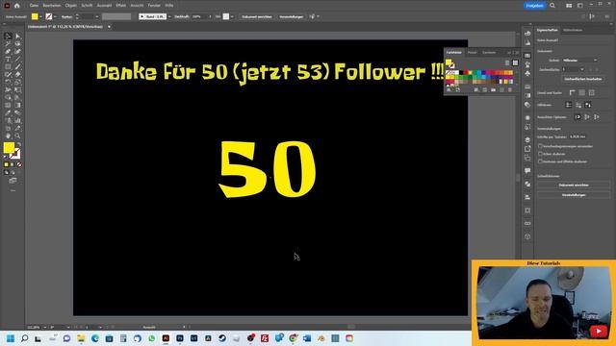The width and height of the screenshot is (616, 346).
Task: Switch to the Eigenschaften tab
Action: tap(547, 30)
